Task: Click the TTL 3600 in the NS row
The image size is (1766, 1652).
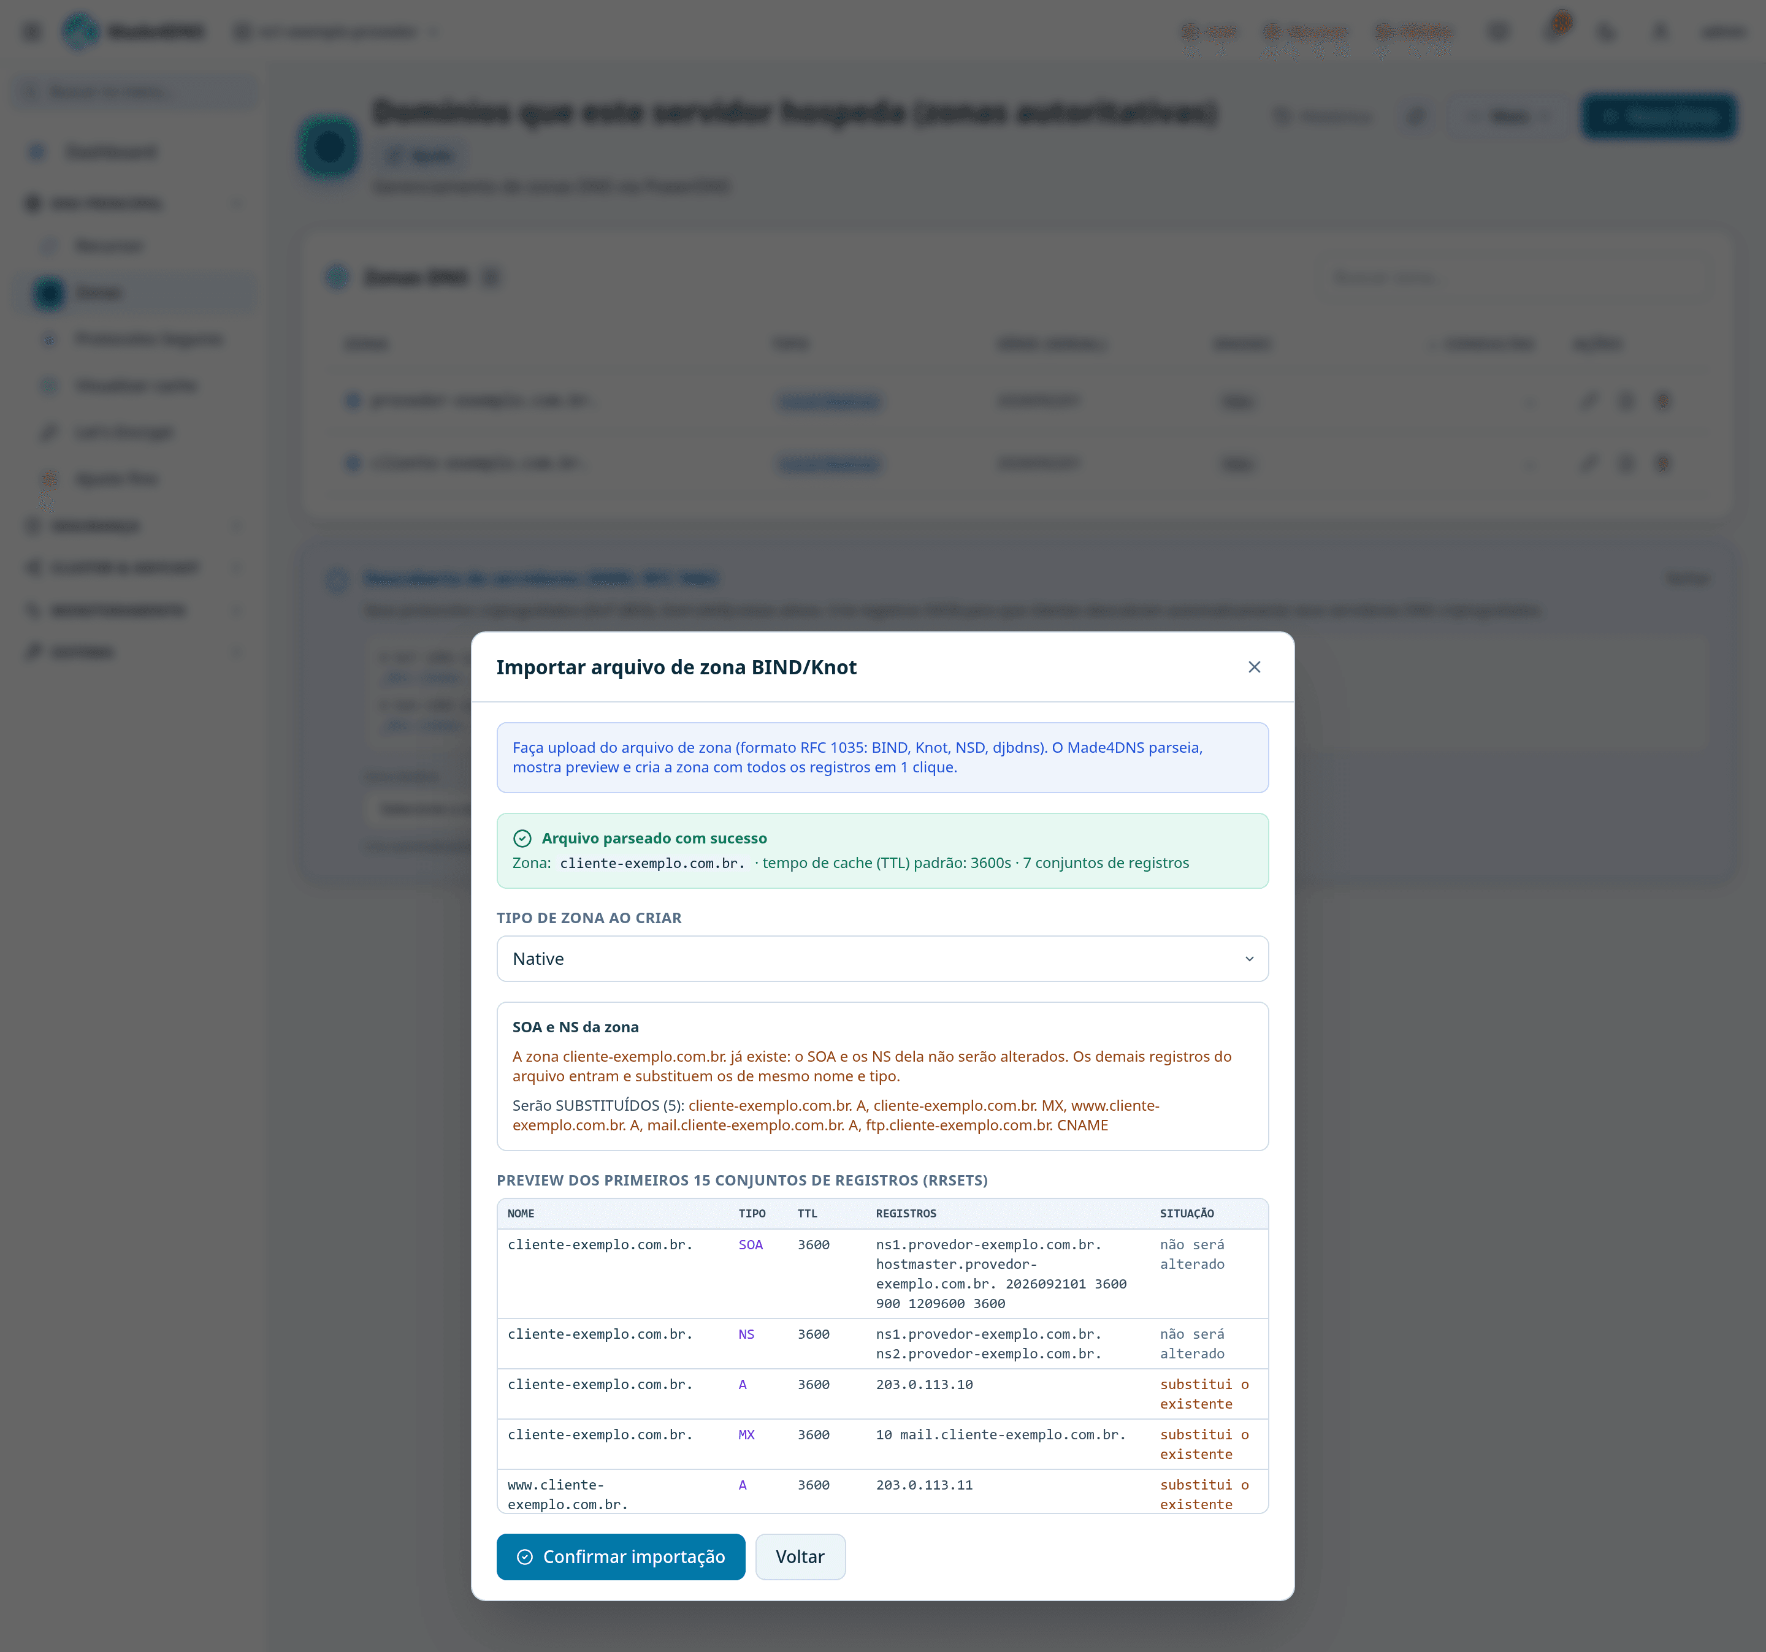Action: click(x=813, y=1335)
